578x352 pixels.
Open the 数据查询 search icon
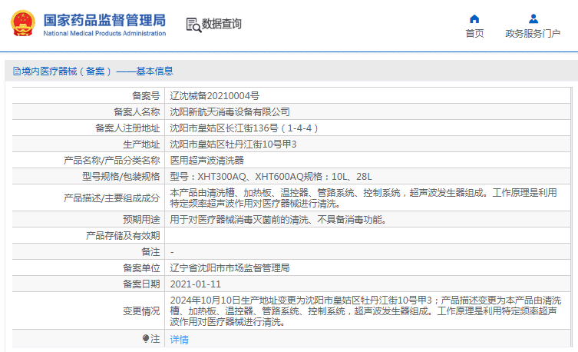tap(193, 25)
